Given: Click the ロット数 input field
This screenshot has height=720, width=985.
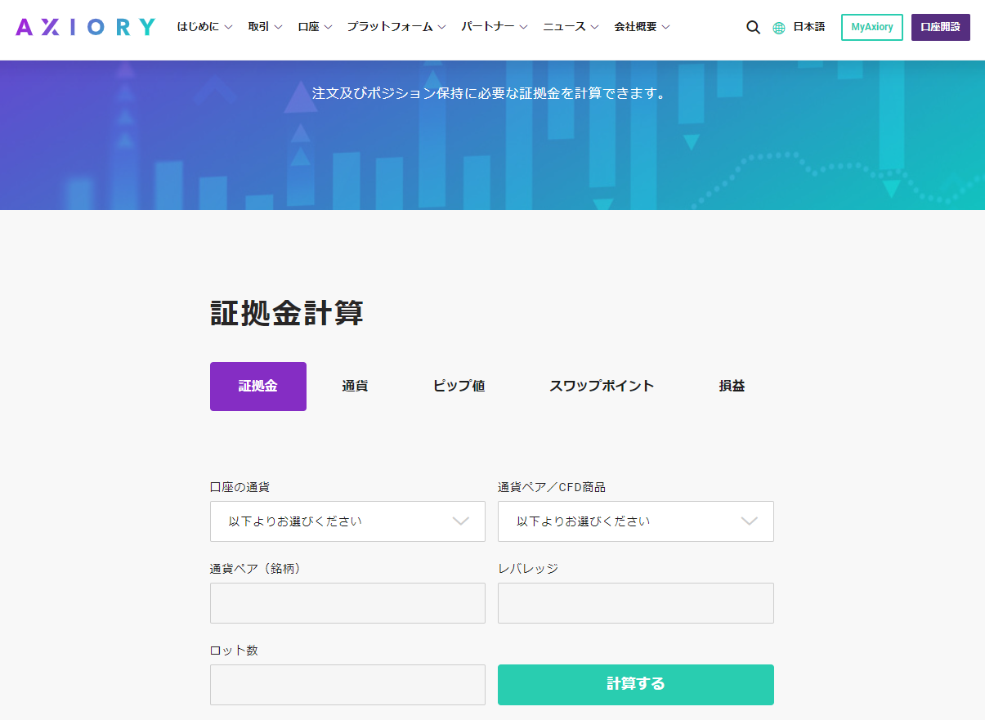Looking at the screenshot, I should pos(347,685).
